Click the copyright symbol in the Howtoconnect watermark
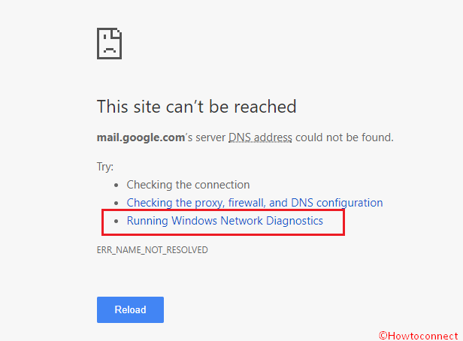The height and width of the screenshot is (341, 463). (x=383, y=336)
